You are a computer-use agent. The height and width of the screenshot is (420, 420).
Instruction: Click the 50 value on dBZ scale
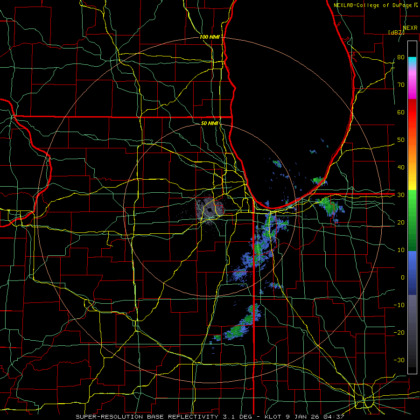(401, 140)
